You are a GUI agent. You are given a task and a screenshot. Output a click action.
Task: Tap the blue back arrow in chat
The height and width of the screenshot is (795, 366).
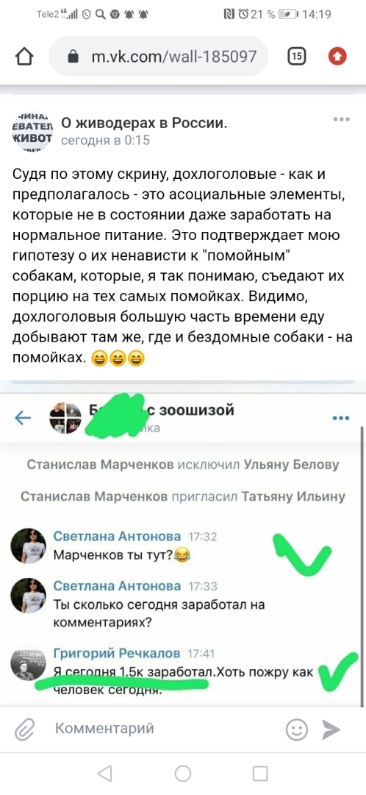[23, 418]
